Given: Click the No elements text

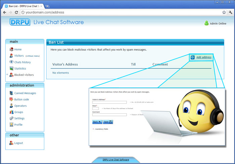Looking at the screenshot, I should (x=60, y=73).
